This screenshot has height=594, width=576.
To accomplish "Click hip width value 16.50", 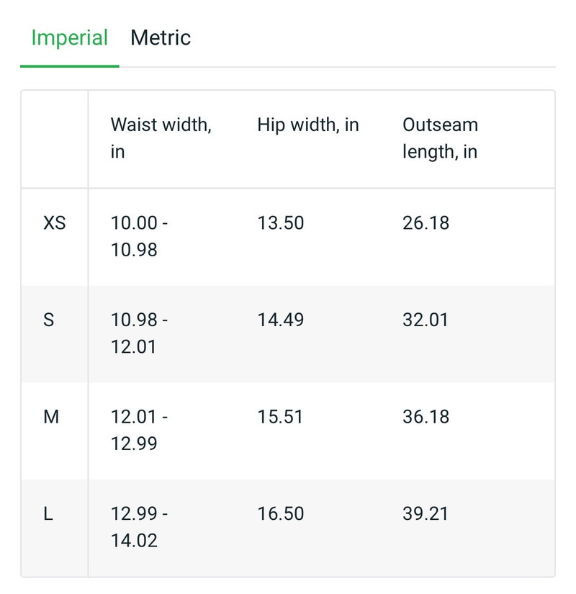I will pyautogui.click(x=281, y=513).
